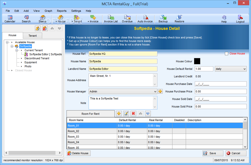Open Help from the toolbar

tap(224, 19)
